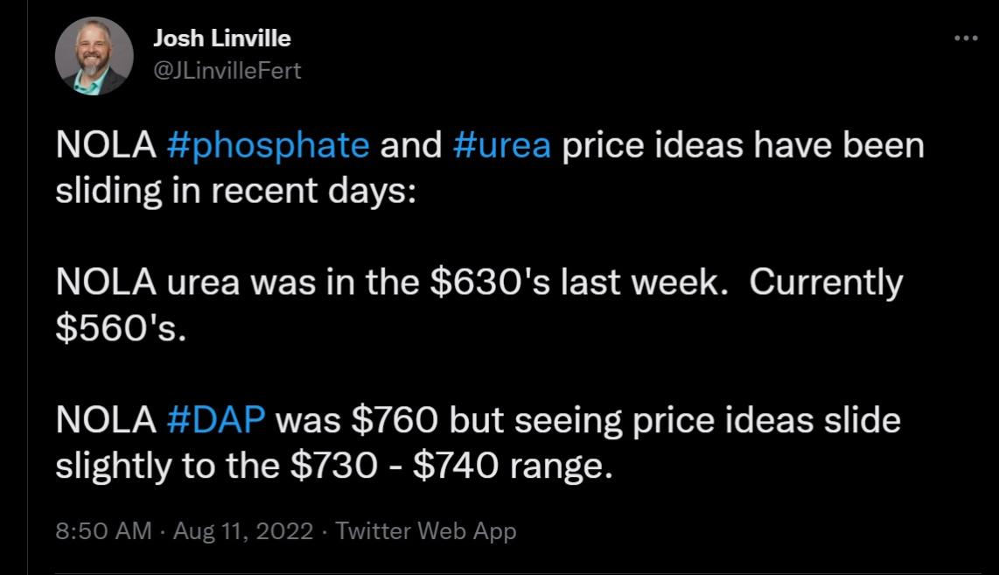Open the Twitter Web App source link

pyautogui.click(x=426, y=530)
